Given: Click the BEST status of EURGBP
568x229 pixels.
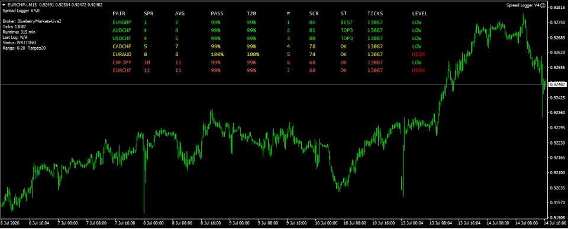Looking at the screenshot, I should (347, 22).
